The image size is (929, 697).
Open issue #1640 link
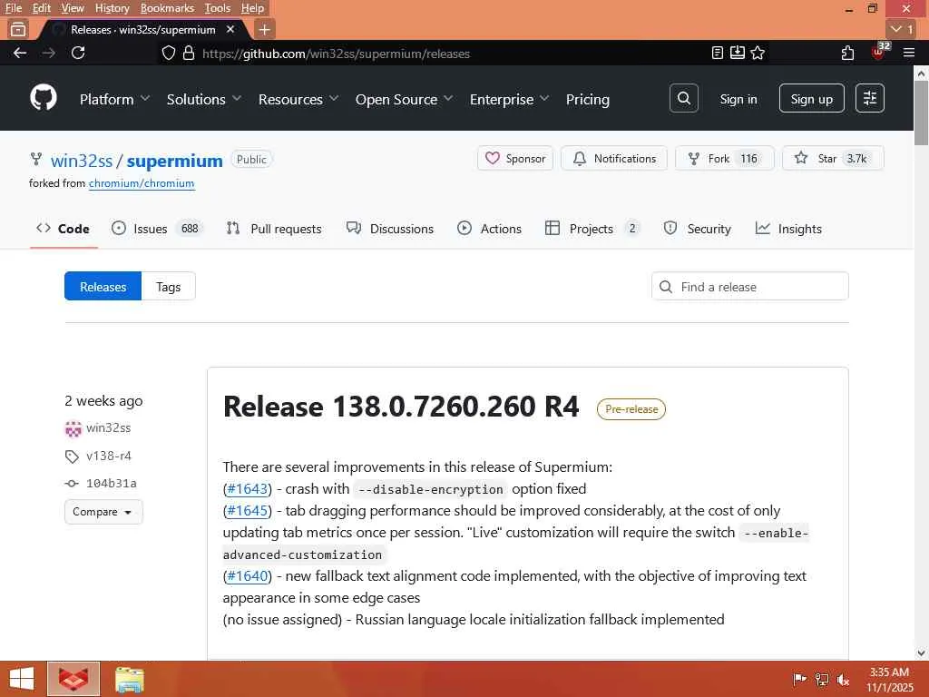coord(248,576)
